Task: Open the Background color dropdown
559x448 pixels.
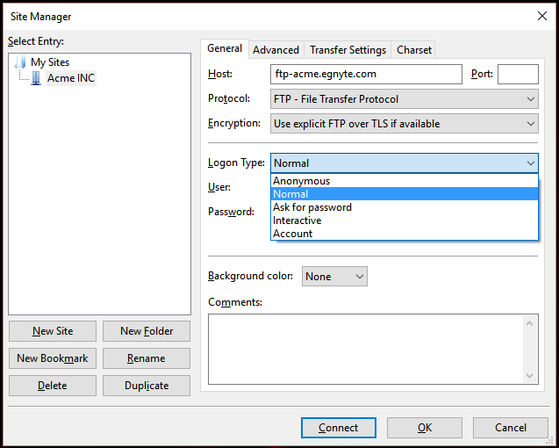Action: point(334,276)
